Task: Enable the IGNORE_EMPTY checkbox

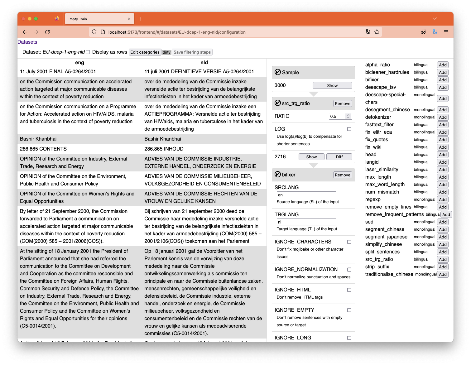Action: pyautogui.click(x=349, y=310)
